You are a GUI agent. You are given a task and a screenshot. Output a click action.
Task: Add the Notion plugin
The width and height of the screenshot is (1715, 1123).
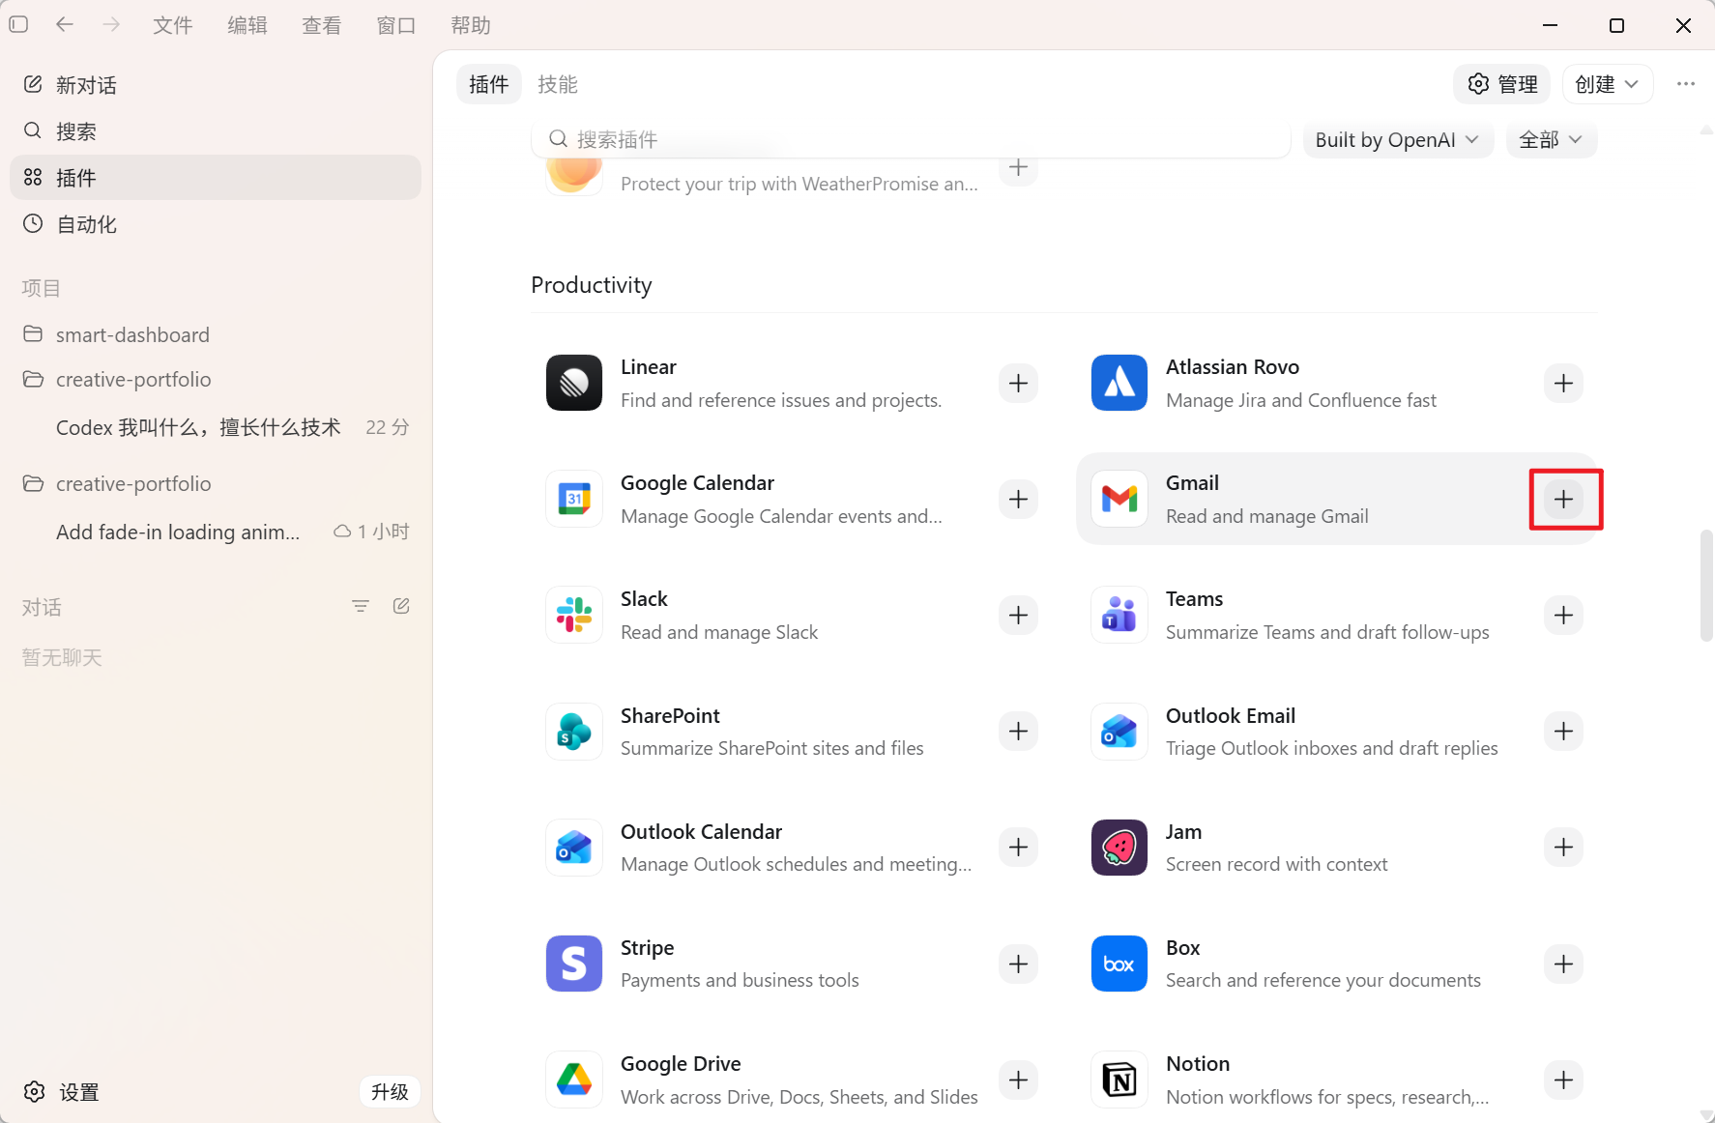pyautogui.click(x=1563, y=1080)
